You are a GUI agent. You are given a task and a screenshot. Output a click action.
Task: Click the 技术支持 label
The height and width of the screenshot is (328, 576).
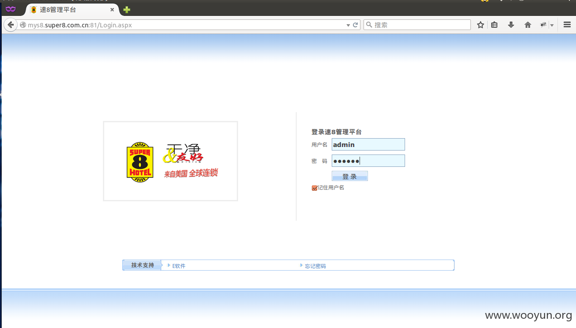[x=143, y=265]
